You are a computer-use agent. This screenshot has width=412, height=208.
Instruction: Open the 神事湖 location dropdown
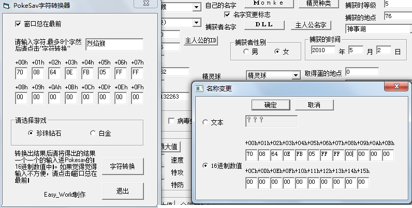pyautogui.click(x=411, y=29)
